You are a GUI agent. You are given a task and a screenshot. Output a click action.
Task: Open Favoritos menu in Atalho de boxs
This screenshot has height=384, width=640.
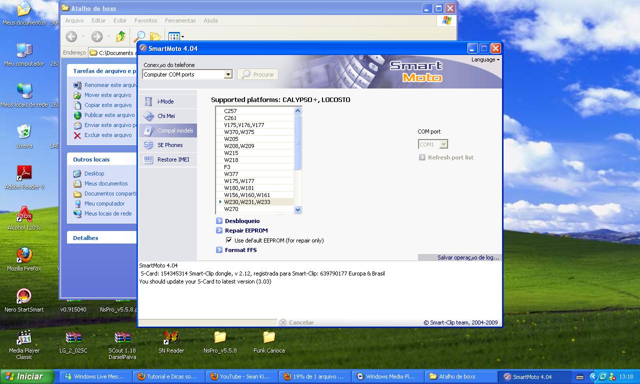pyautogui.click(x=146, y=20)
